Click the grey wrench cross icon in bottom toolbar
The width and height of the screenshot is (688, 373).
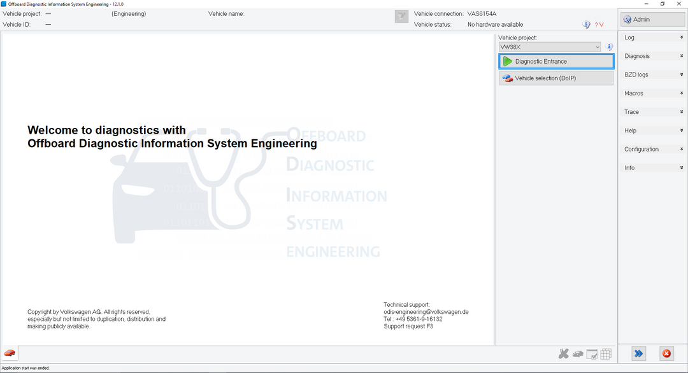point(563,354)
